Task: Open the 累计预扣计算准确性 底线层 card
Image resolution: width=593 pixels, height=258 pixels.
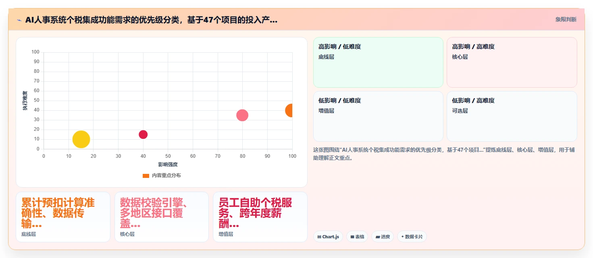Action: click(63, 217)
